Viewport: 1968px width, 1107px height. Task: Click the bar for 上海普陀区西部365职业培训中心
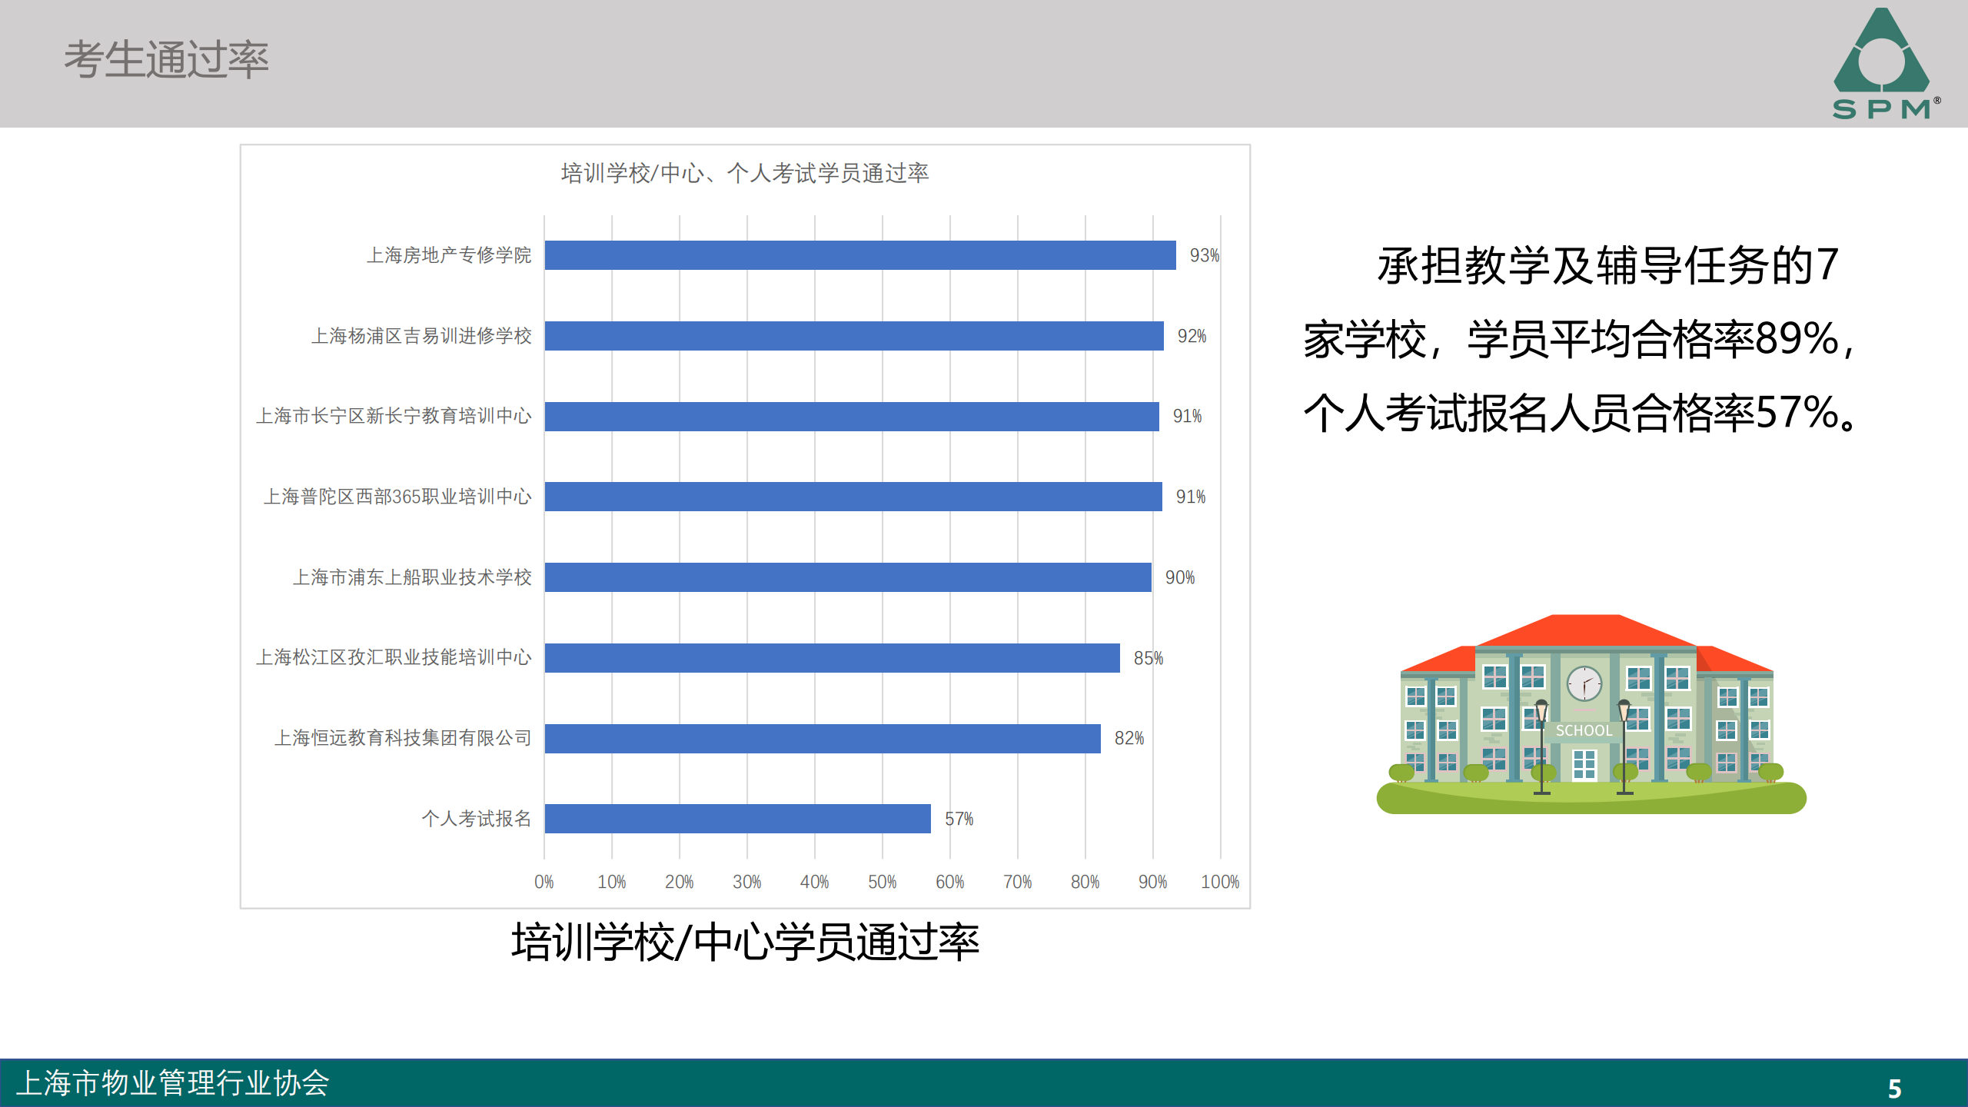pyautogui.click(x=853, y=497)
